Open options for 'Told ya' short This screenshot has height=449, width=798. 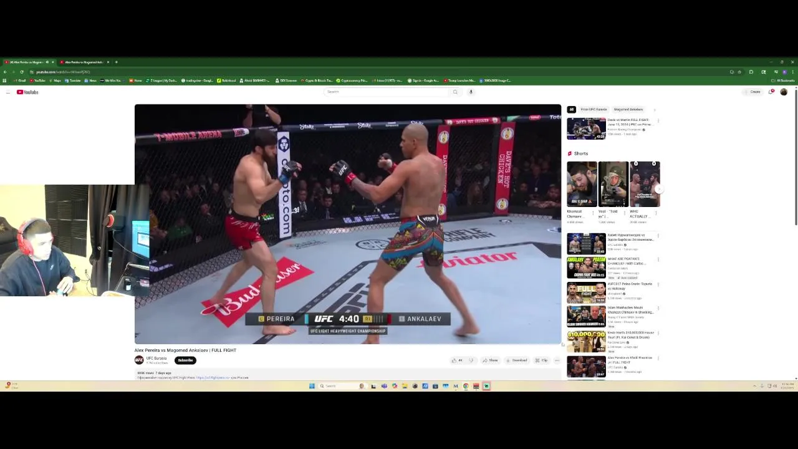click(x=625, y=213)
